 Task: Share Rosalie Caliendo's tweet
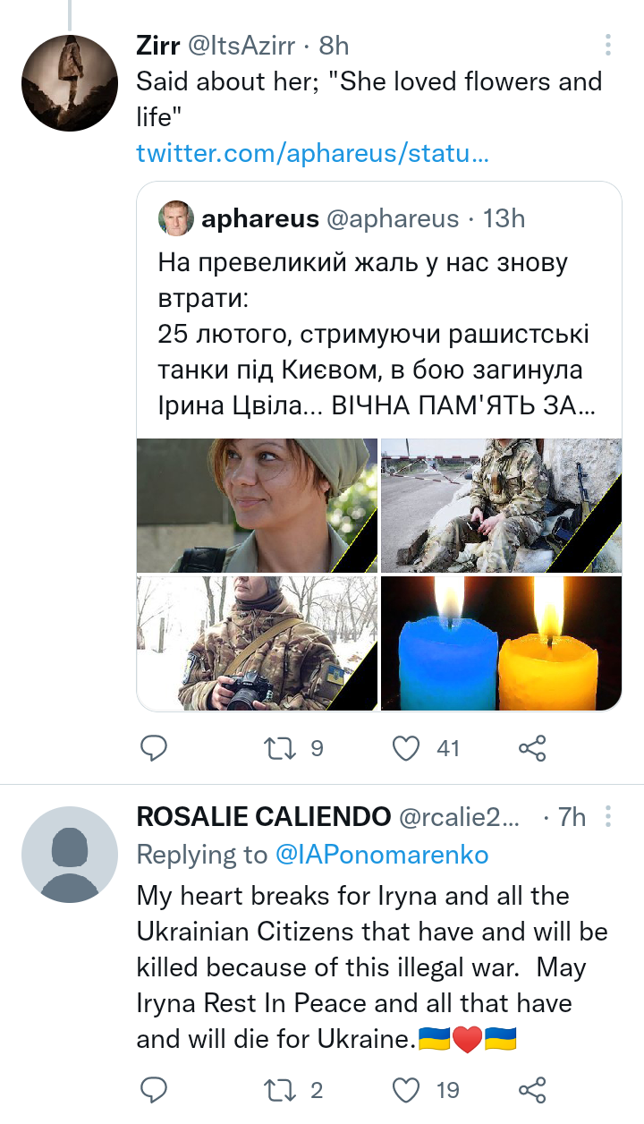[x=532, y=1089]
